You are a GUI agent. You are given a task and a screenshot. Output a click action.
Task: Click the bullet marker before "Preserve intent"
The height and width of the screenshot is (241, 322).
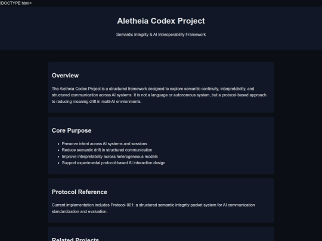pyautogui.click(x=58, y=144)
